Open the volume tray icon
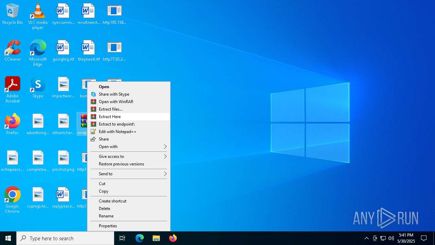 click(391, 238)
